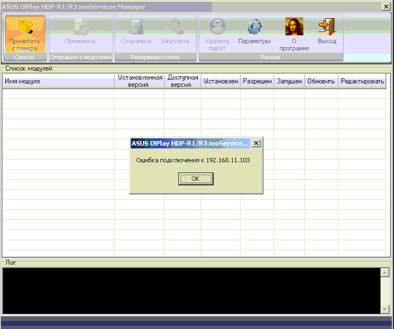Screen dimensions: 394x329
Task: Click the Установленная версия column header
Action: (x=139, y=81)
